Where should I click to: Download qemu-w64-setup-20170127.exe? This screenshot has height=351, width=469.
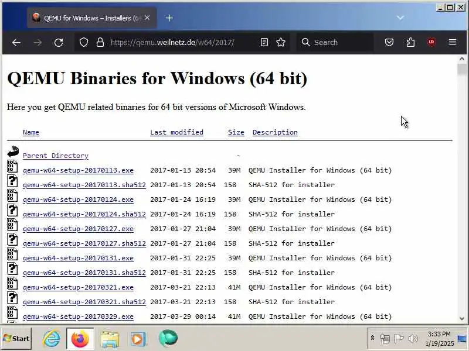pos(78,229)
